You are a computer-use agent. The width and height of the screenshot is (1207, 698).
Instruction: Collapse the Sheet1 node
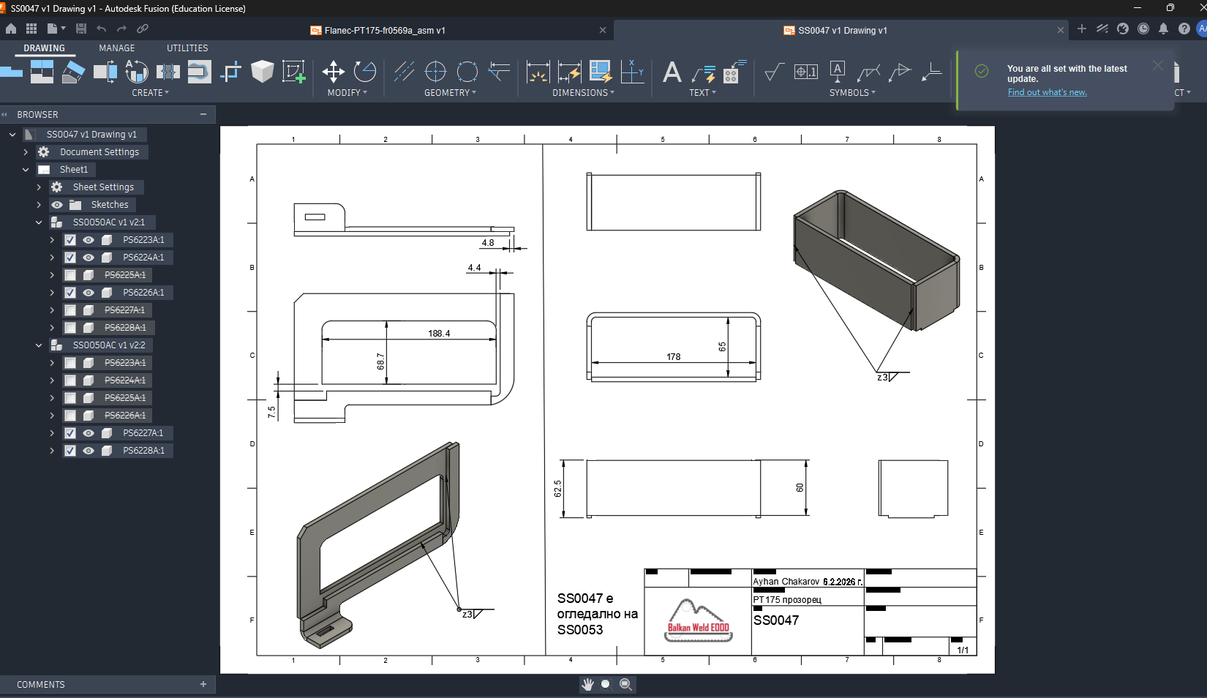click(26, 170)
